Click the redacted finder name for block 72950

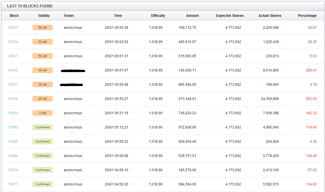pos(73,71)
